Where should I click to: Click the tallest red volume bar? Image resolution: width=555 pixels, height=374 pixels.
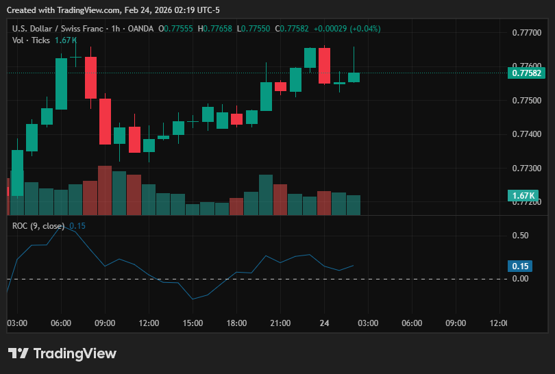[105, 190]
